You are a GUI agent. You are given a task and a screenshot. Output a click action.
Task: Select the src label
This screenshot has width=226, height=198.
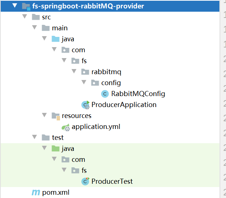[46, 17]
